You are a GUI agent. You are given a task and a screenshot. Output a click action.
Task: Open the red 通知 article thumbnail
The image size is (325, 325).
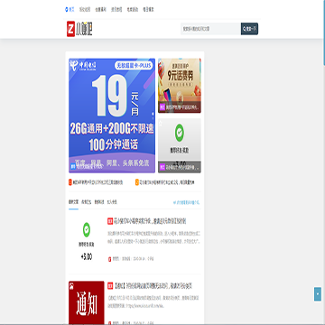coord(87,302)
